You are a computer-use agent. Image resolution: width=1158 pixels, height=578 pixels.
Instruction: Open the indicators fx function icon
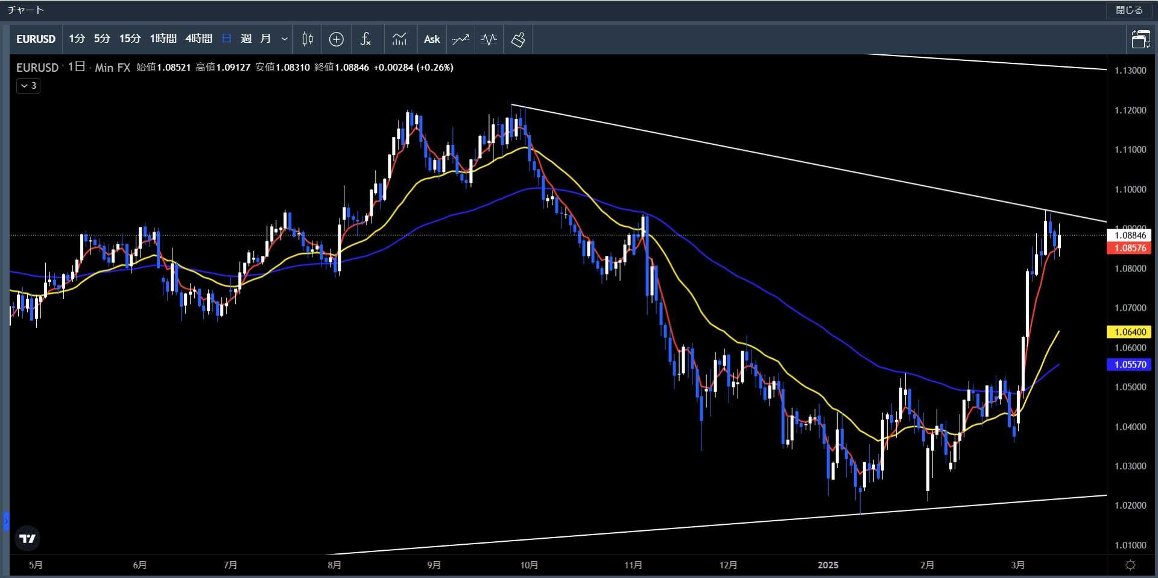click(x=365, y=39)
